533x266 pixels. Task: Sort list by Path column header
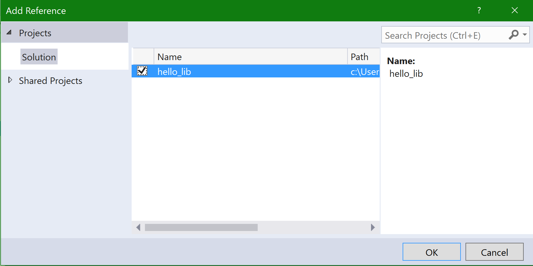(363, 57)
